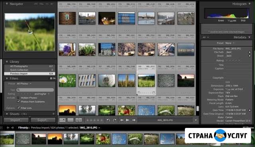Select the gray gravel texture thumbnail in filmstrip

point(23,139)
